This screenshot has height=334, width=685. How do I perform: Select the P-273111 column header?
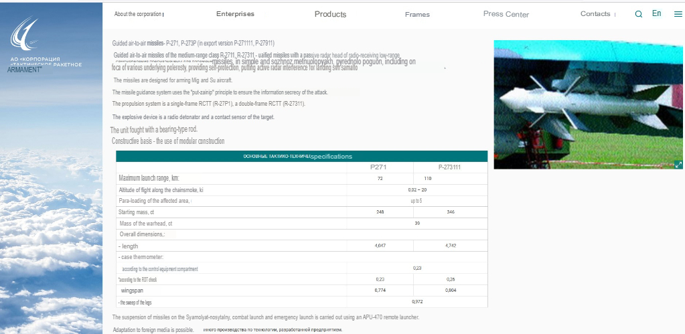pyautogui.click(x=449, y=167)
